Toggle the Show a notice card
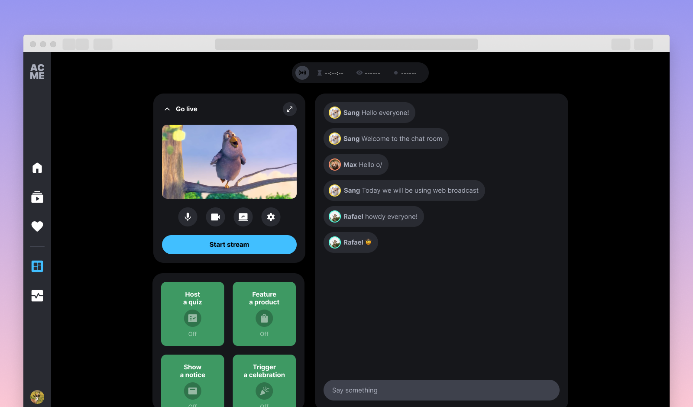This screenshot has width=693, height=407. click(192, 381)
